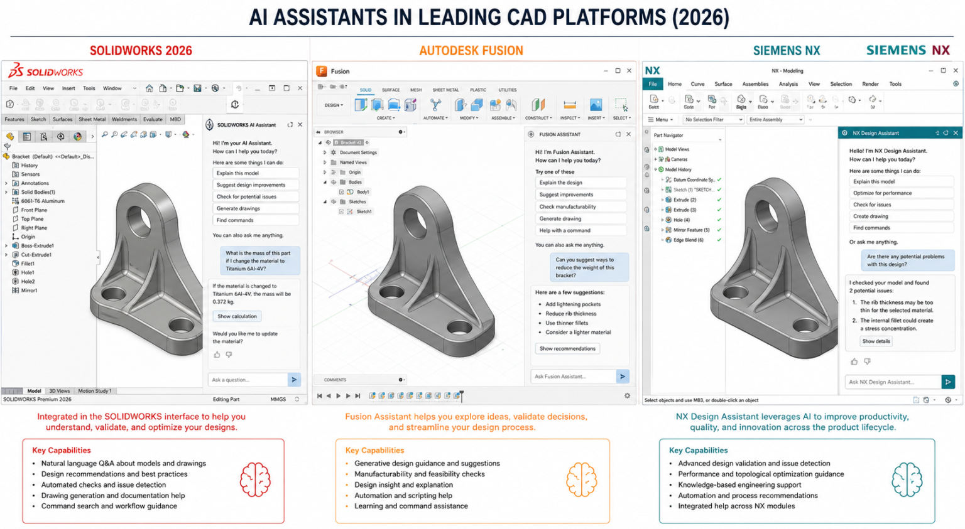This screenshot has width=965, height=529.
Task: Thumbs down the SOLIDWORKS assistant answer
Action: click(229, 355)
